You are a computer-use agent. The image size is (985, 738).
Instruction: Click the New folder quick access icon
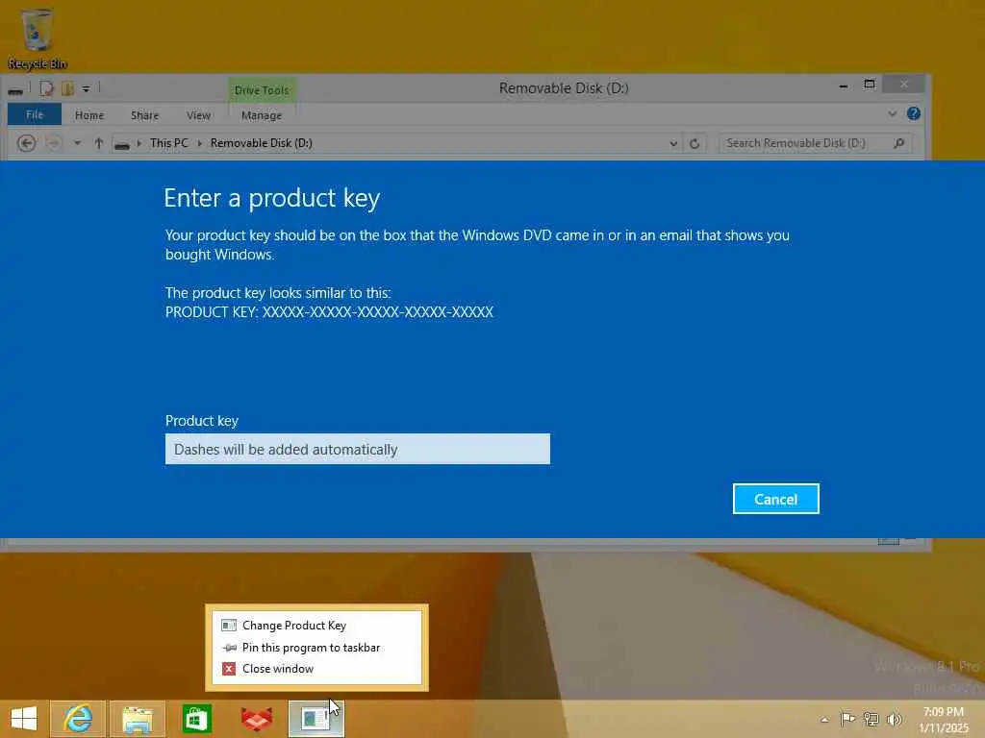[67, 88]
